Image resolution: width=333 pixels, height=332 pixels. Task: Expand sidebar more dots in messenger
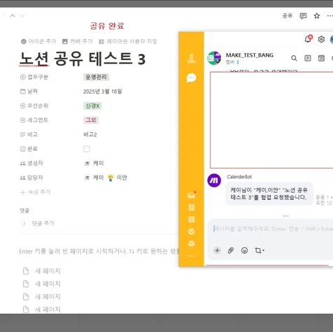click(x=192, y=256)
